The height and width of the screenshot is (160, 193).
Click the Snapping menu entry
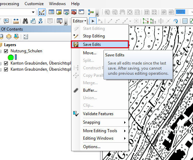(100, 122)
